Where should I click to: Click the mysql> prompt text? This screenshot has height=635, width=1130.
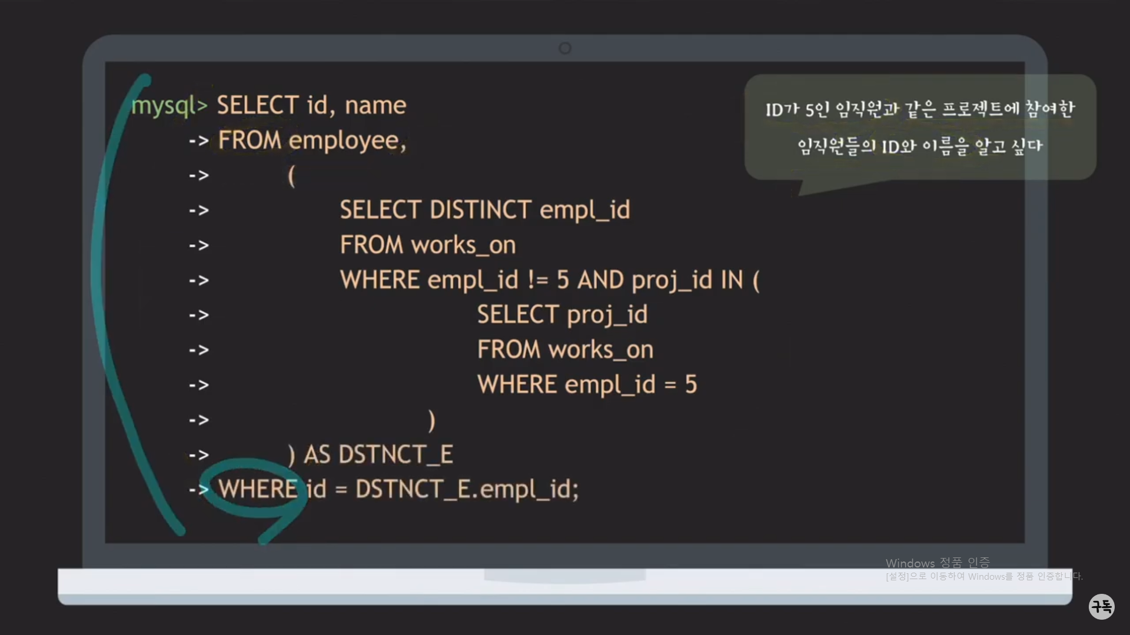[x=169, y=106]
